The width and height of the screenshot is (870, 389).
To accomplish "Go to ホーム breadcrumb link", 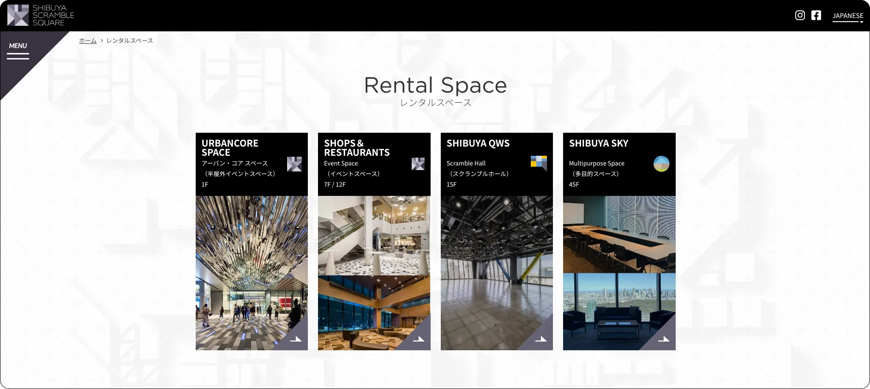I will coord(88,41).
